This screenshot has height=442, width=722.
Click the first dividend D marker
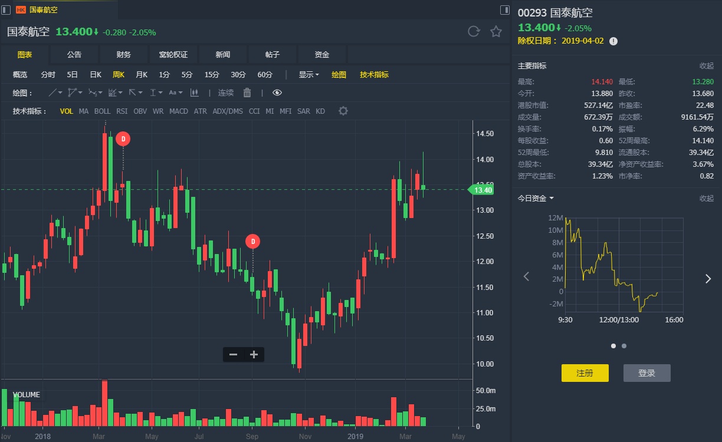pyautogui.click(x=123, y=138)
